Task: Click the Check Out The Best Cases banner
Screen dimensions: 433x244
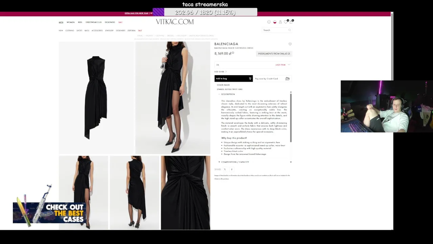Action: [x=49, y=212]
